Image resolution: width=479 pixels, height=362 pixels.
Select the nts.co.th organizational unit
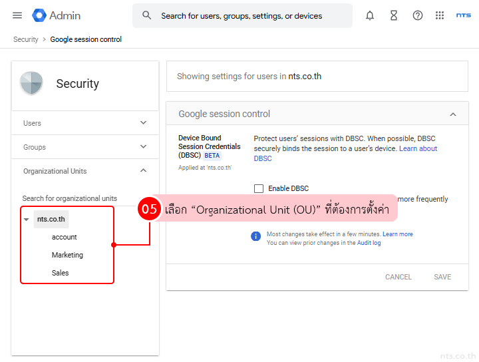tap(51, 219)
